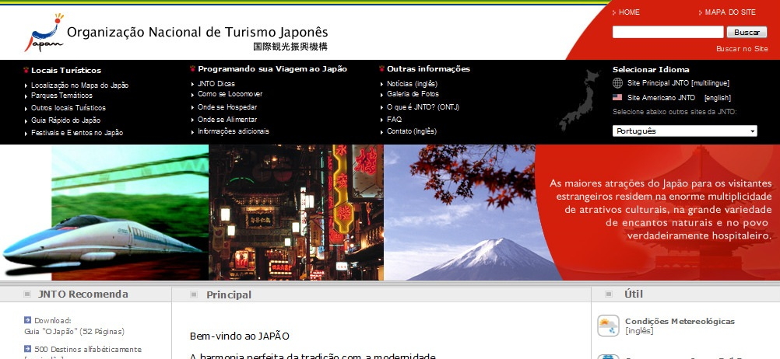Open the HOME menu item

tap(628, 12)
